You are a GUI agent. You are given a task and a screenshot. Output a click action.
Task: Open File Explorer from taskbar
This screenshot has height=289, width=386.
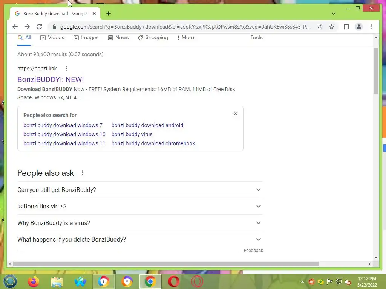point(57,281)
